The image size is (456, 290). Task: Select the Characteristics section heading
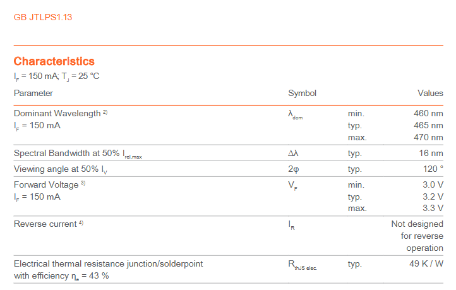(x=54, y=61)
